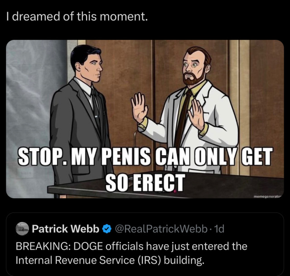This screenshot has height=276, width=290.
Task: Click the 'Internal Revenue Service (IRS)' text
Action: pyautogui.click(x=89, y=260)
